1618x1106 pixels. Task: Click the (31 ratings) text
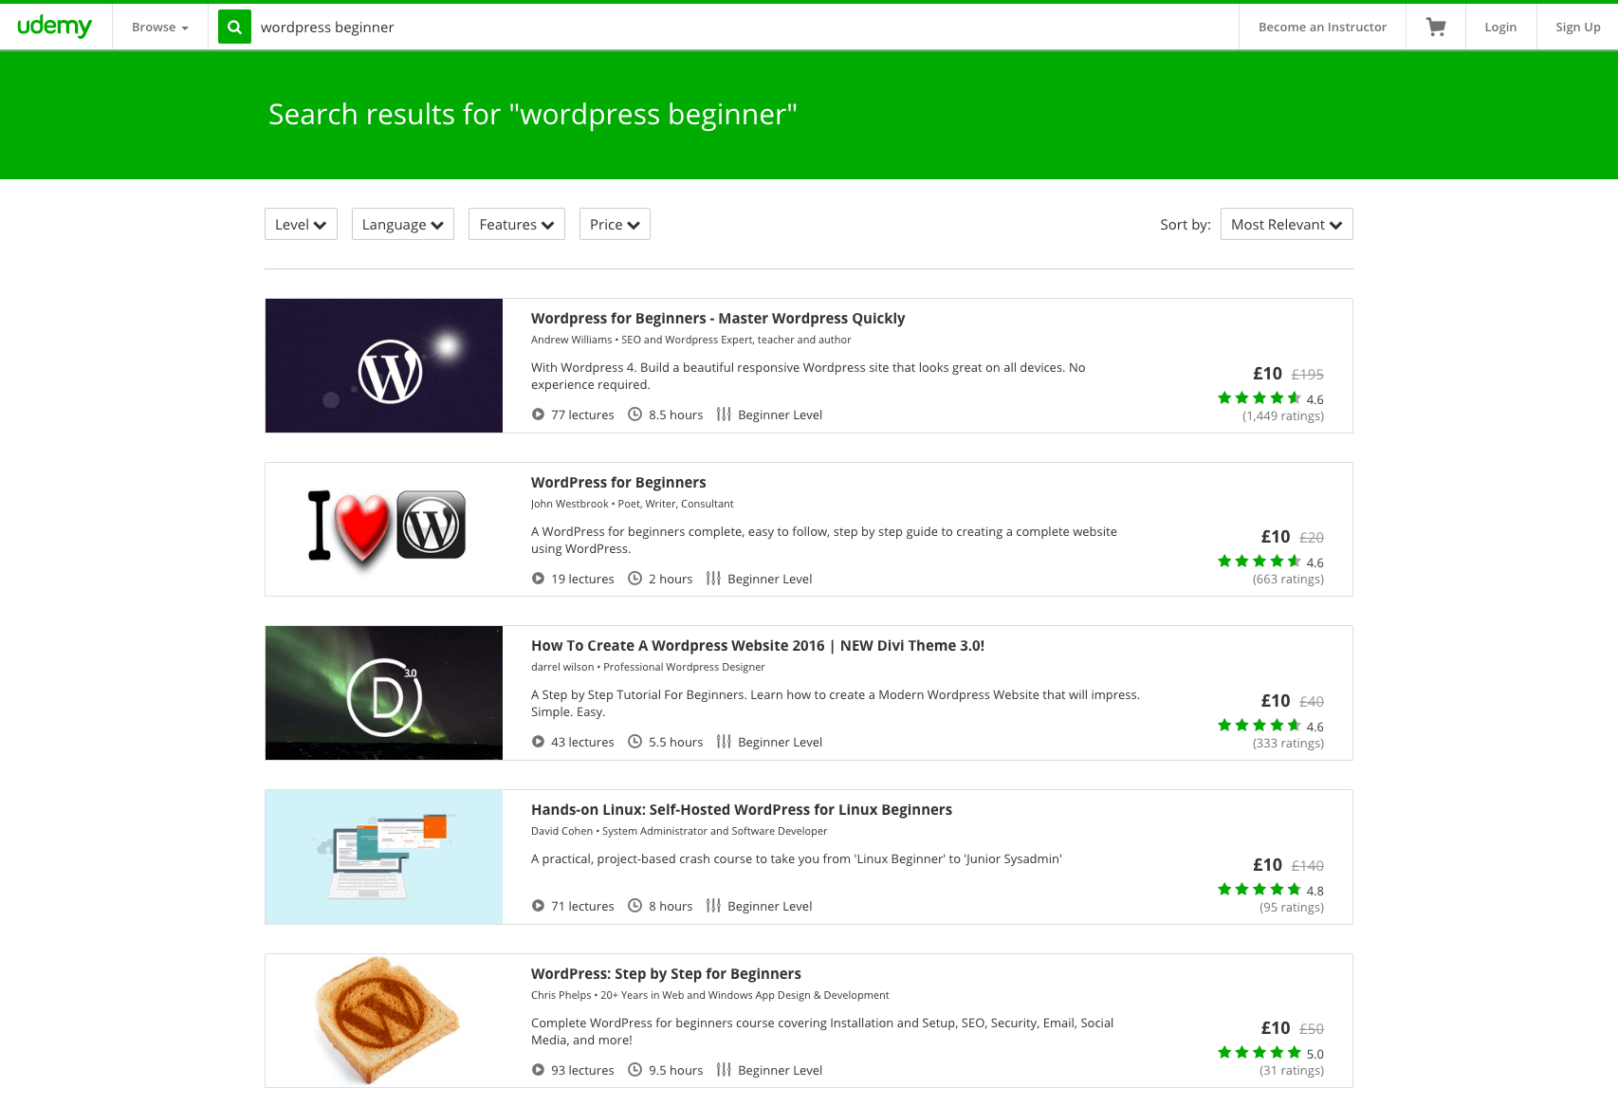[x=1292, y=1071]
